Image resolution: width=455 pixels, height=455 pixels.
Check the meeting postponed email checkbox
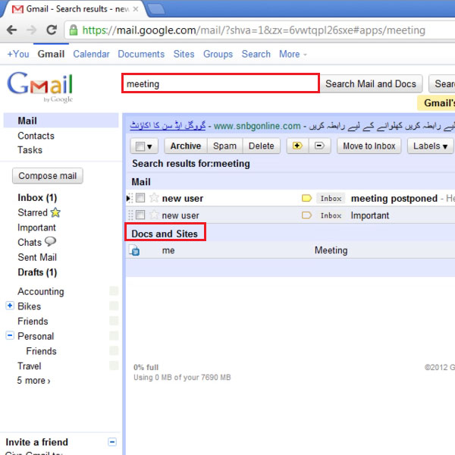tap(140, 198)
